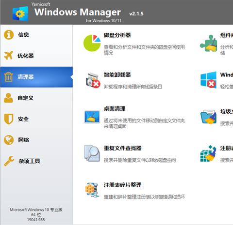This screenshot has width=233, height=225.
Task: Click the Yamicsoft brand label
Action: tap(41, 4)
